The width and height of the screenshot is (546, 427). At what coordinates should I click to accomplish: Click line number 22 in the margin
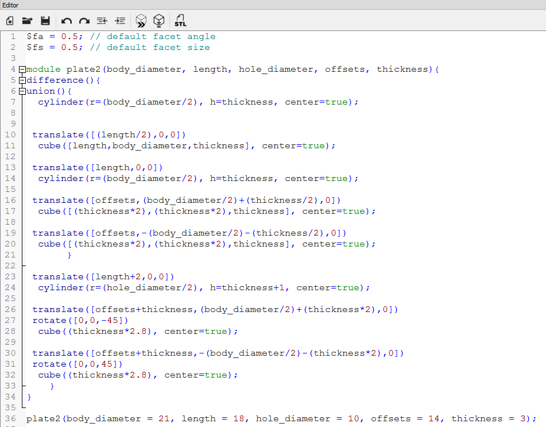pos(10,266)
